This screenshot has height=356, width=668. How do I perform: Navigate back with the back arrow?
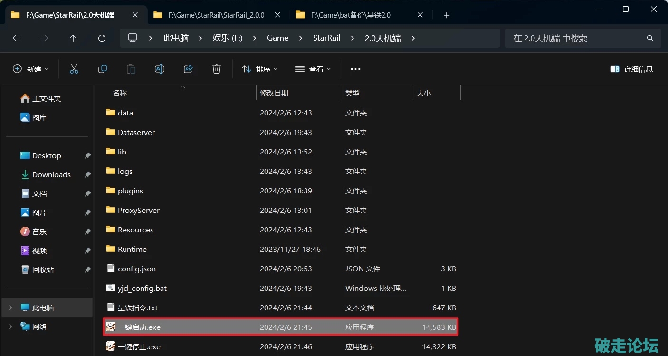click(17, 38)
